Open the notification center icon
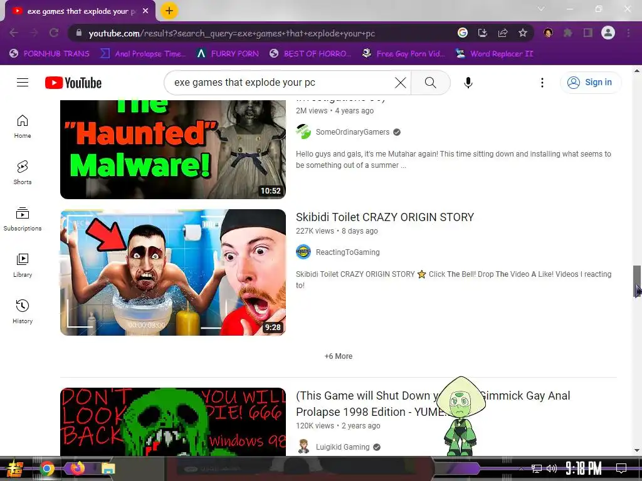This screenshot has height=481, width=642. (621, 468)
